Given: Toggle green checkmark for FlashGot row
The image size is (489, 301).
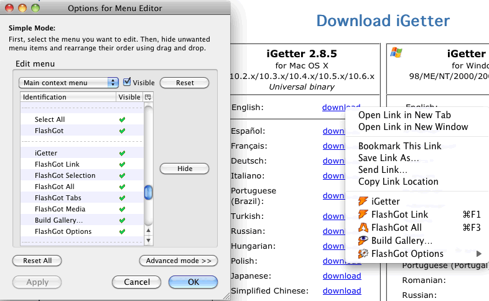Looking at the screenshot, I should point(122,131).
